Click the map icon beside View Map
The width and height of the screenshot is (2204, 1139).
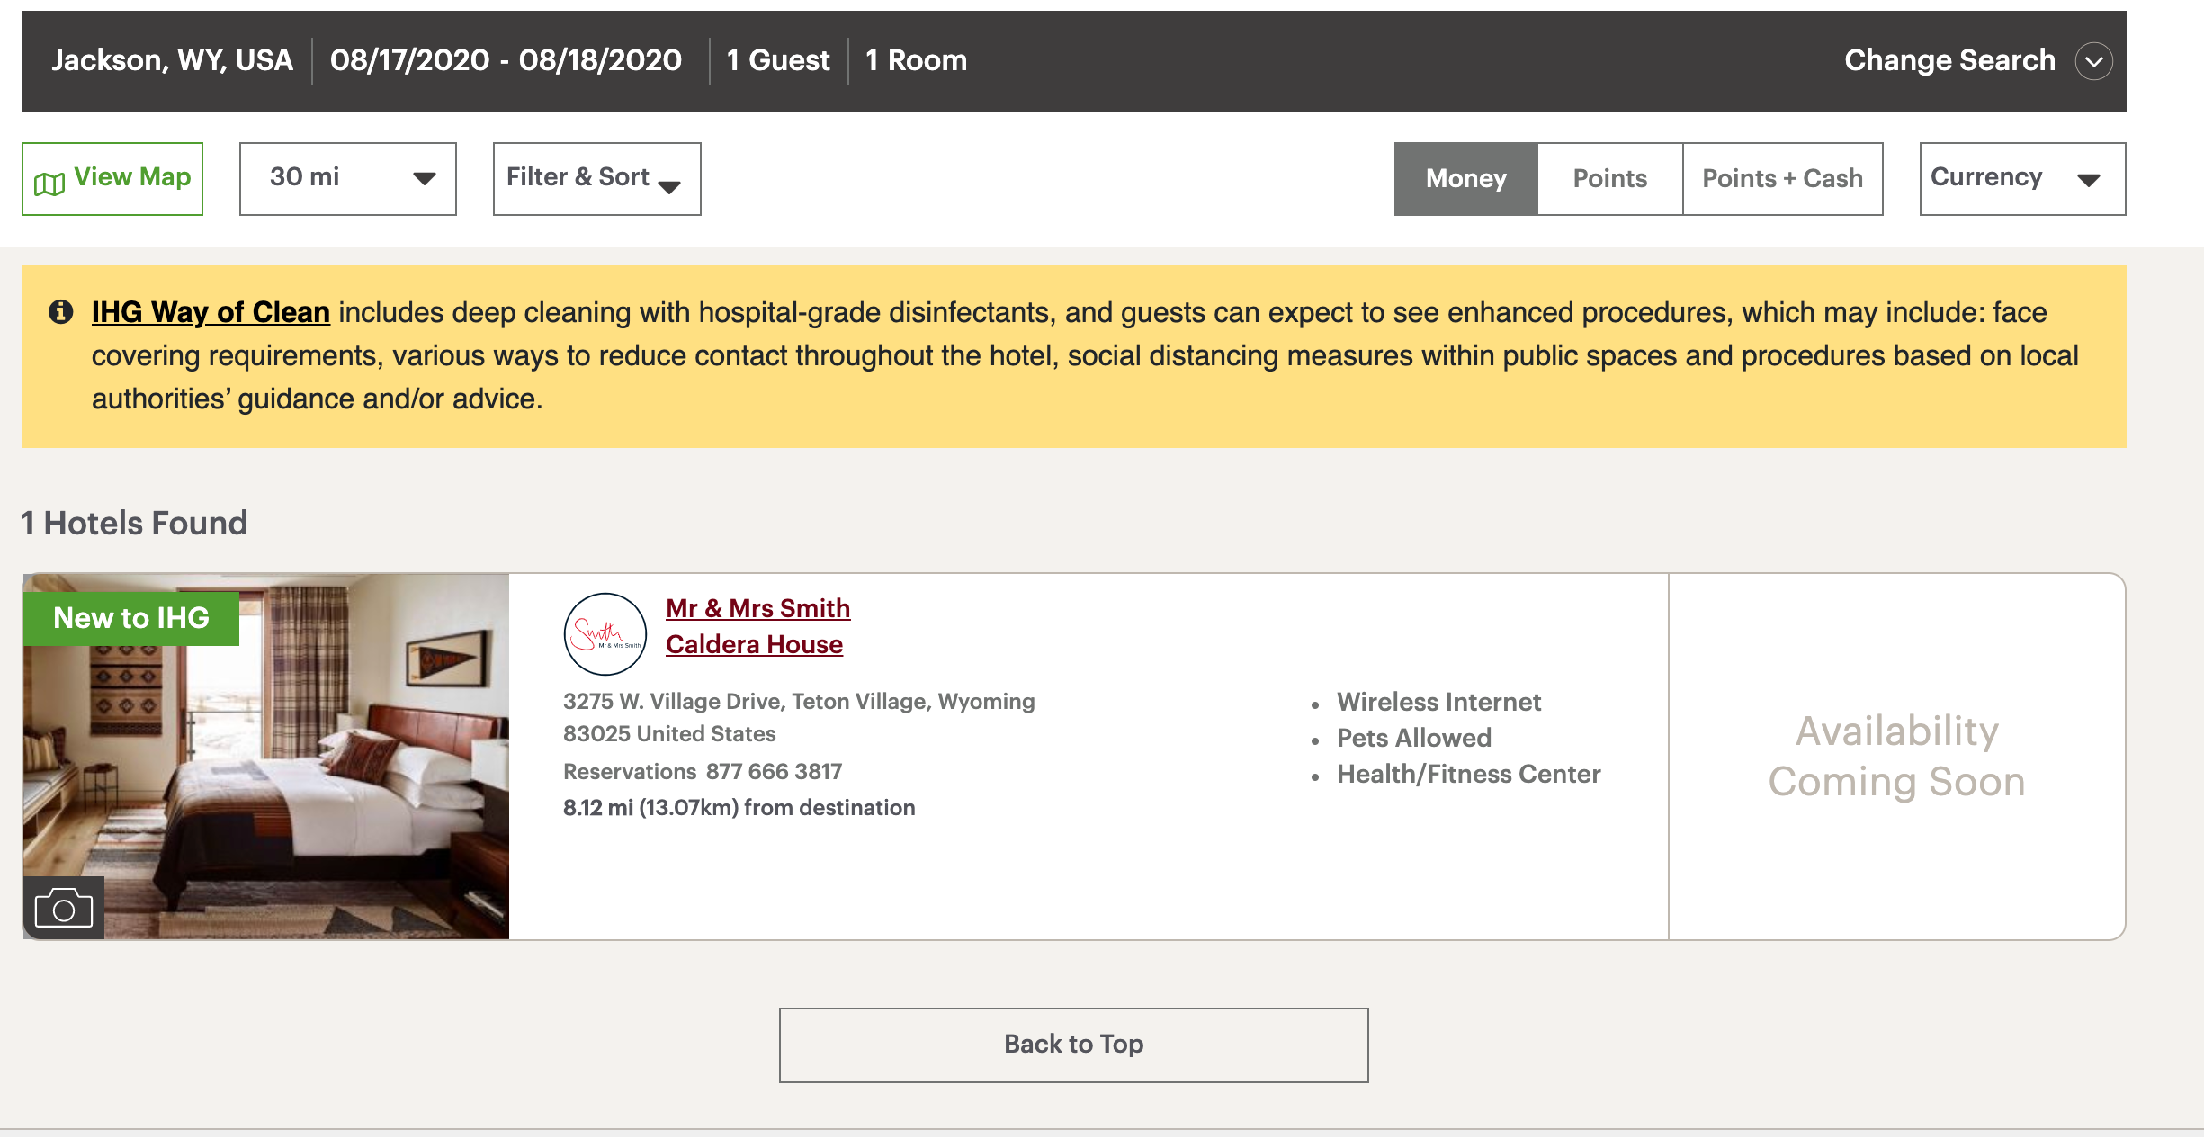pos(49,184)
